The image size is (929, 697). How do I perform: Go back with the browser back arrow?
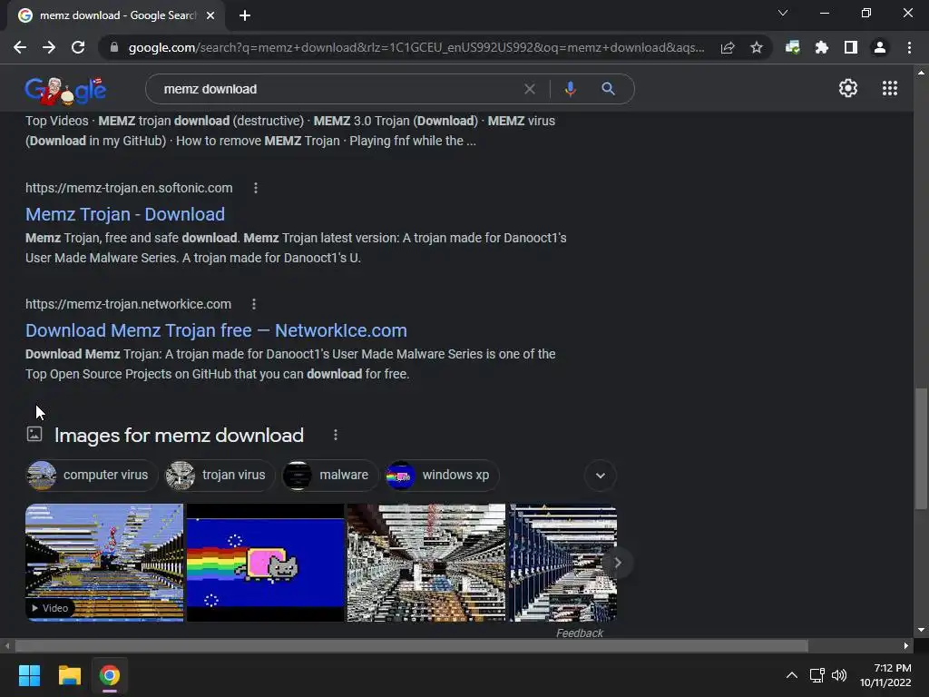(x=20, y=47)
